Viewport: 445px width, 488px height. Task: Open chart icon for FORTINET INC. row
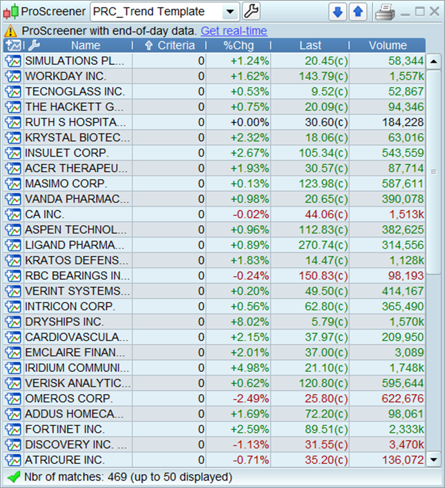13,429
